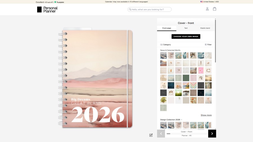Change country and currency United States | USD

(209, 2)
